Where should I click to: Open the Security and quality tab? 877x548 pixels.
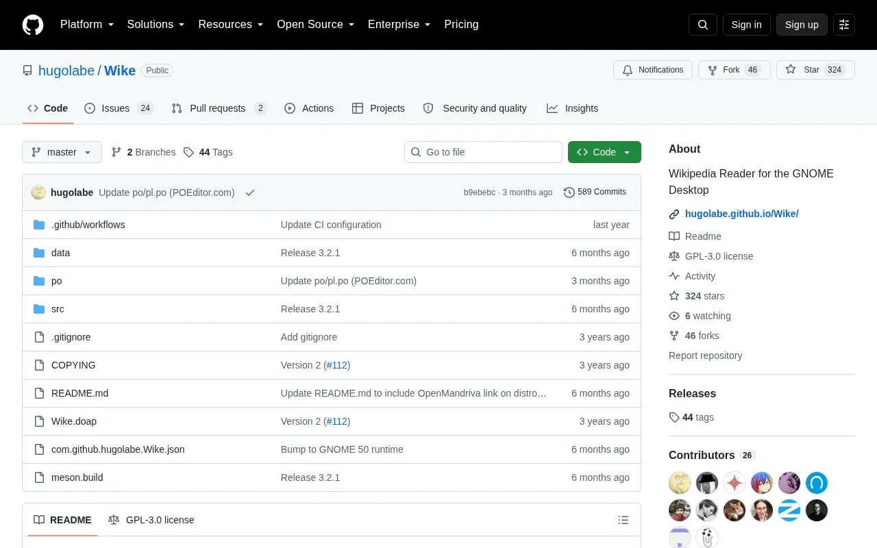475,108
